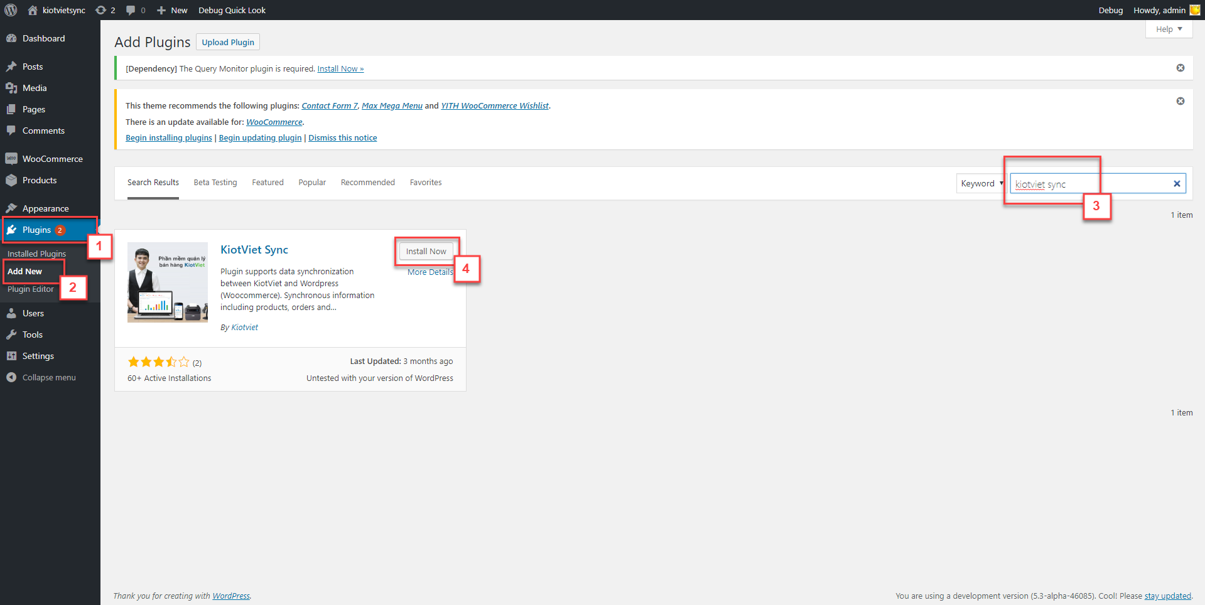
Task: Install Query Monitor via Install Now link
Action: coord(340,69)
